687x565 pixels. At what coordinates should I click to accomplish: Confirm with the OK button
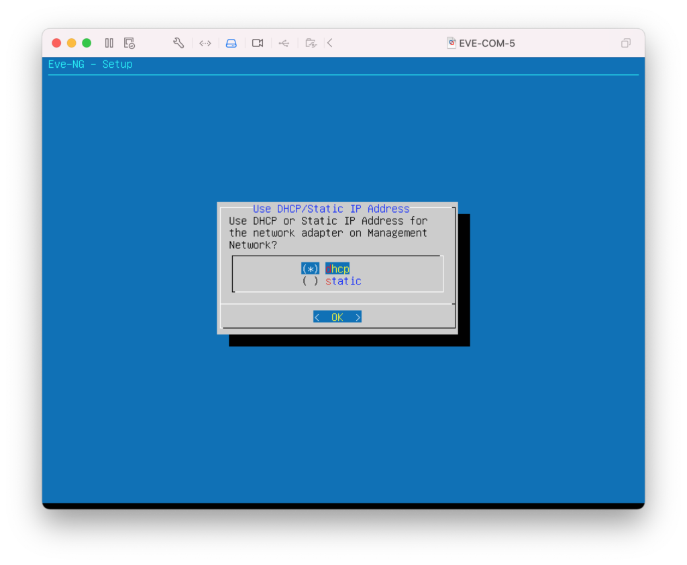tap(337, 317)
